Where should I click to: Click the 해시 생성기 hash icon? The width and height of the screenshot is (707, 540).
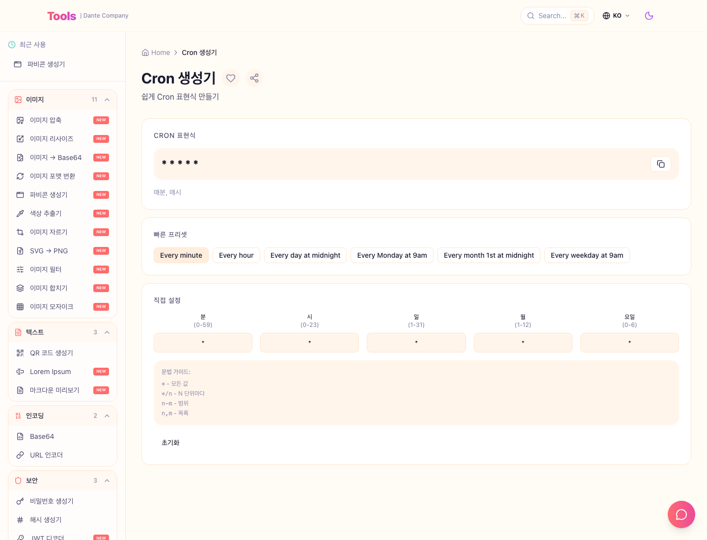(x=20, y=520)
